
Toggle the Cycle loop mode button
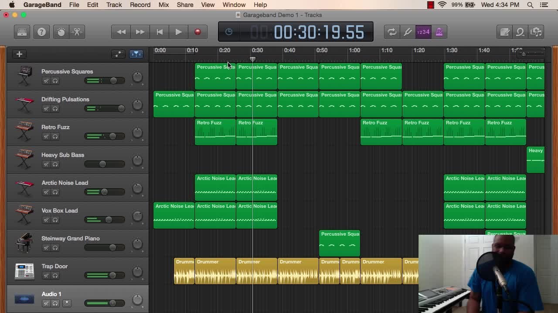(391, 32)
